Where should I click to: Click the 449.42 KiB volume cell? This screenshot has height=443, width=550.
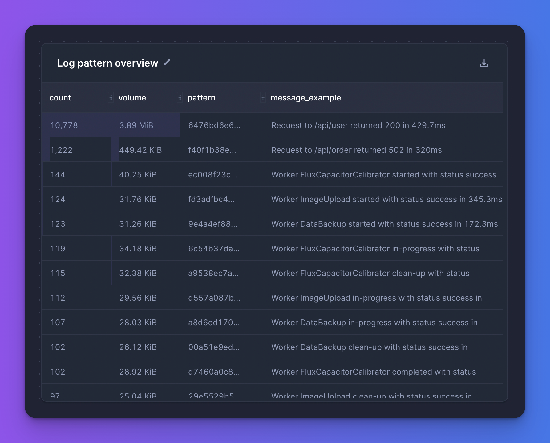pos(140,150)
